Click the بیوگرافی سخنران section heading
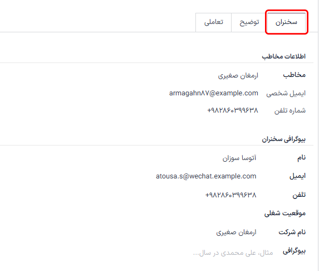This screenshot has width=319, height=271. pyautogui.click(x=283, y=139)
